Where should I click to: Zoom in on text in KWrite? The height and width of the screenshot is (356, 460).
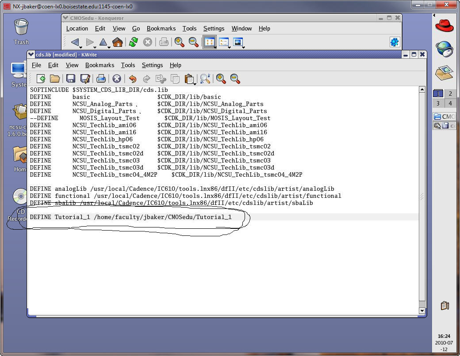point(221,79)
